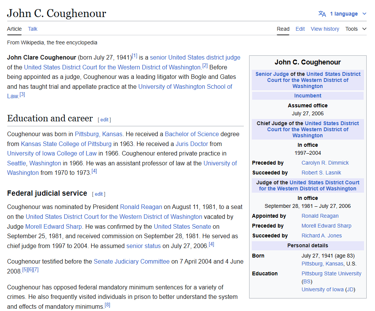Viewport: 375px width, 311px height.
Task: Open edit link for Federal judicial service
Action: (x=99, y=194)
